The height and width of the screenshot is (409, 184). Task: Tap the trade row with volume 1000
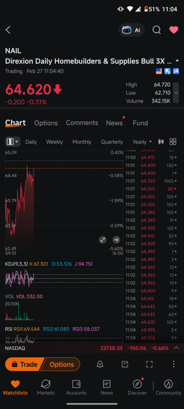(151, 181)
